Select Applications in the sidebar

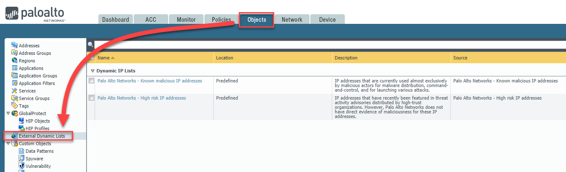tap(31, 68)
